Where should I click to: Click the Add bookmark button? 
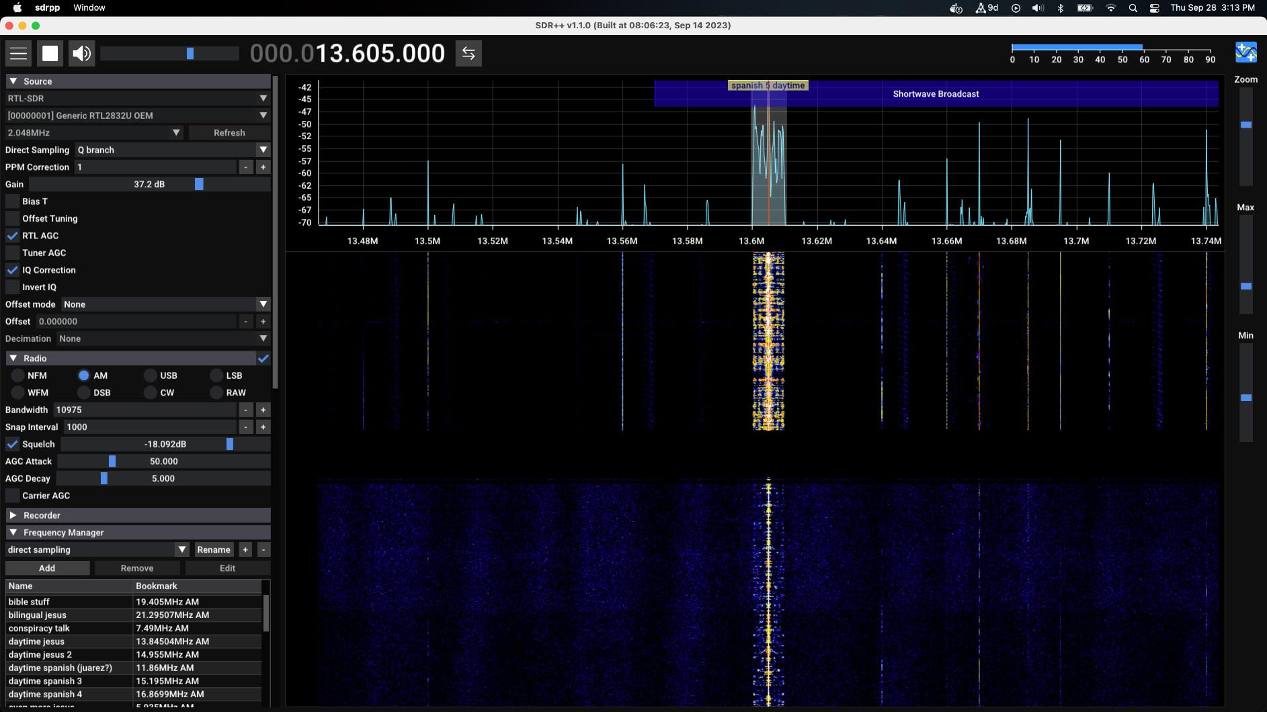pyautogui.click(x=47, y=568)
